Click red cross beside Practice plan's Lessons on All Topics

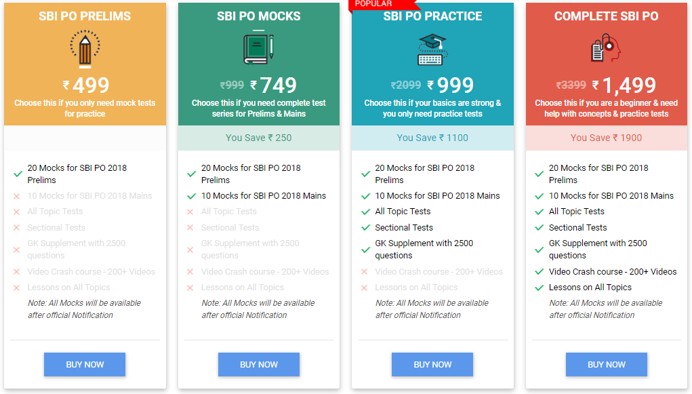(x=366, y=288)
